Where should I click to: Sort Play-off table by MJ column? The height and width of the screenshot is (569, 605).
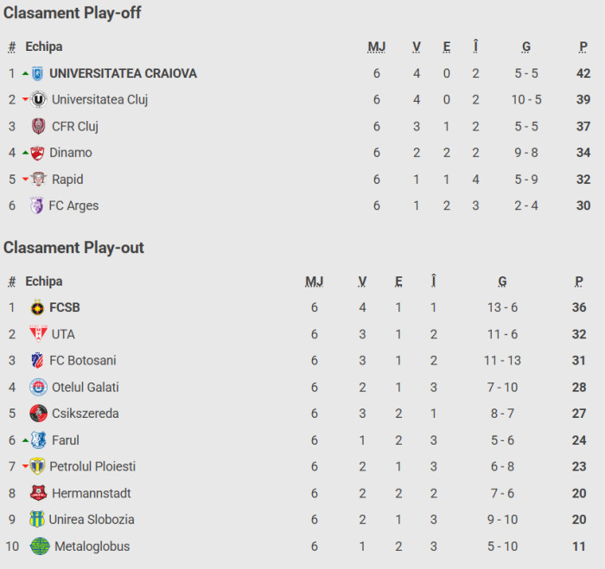click(377, 47)
